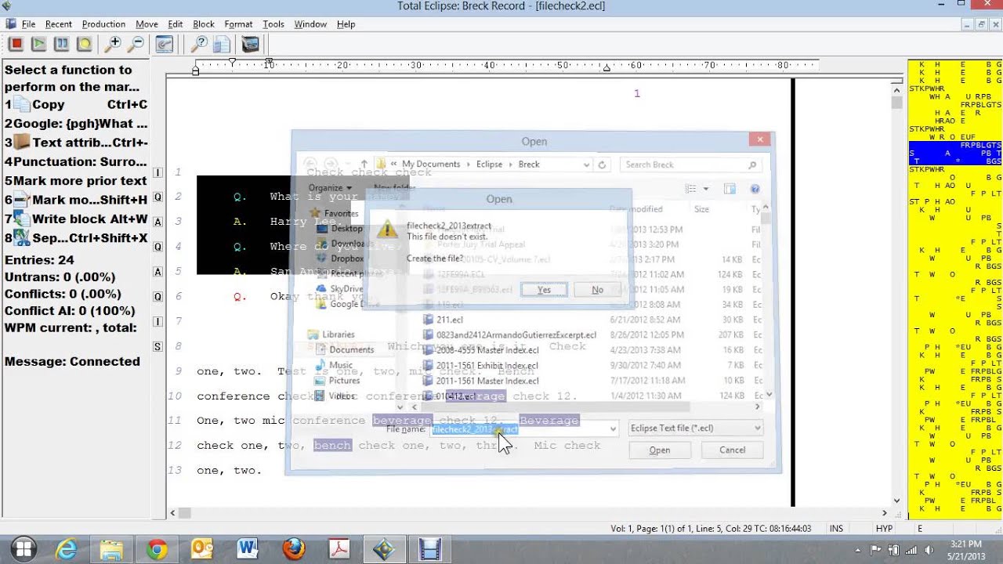This screenshot has width=1003, height=564.
Task: Select Pictures library in navigation pane
Action: click(338, 380)
